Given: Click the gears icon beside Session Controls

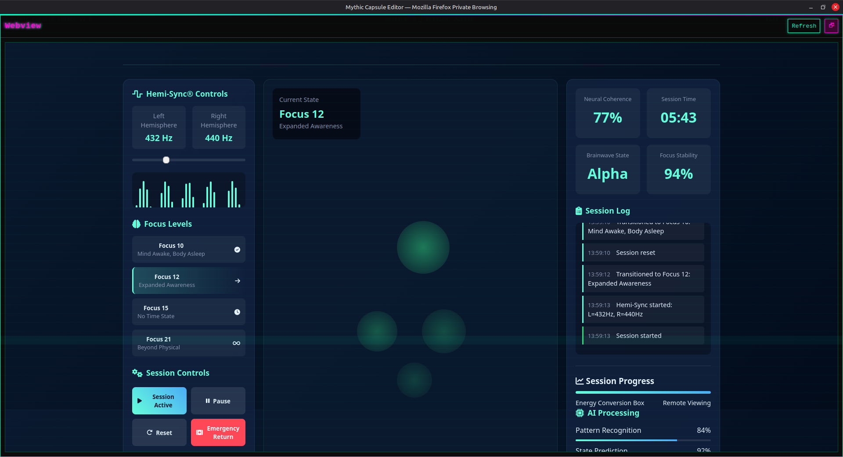Looking at the screenshot, I should tap(137, 373).
